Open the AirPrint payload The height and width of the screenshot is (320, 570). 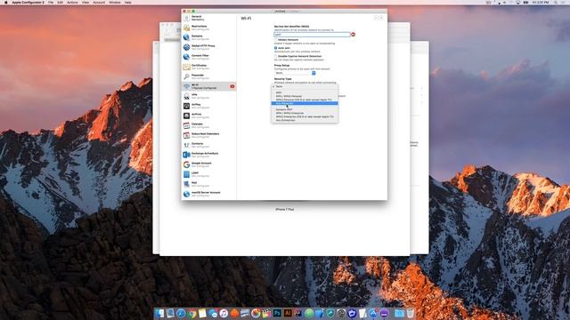pos(208,116)
